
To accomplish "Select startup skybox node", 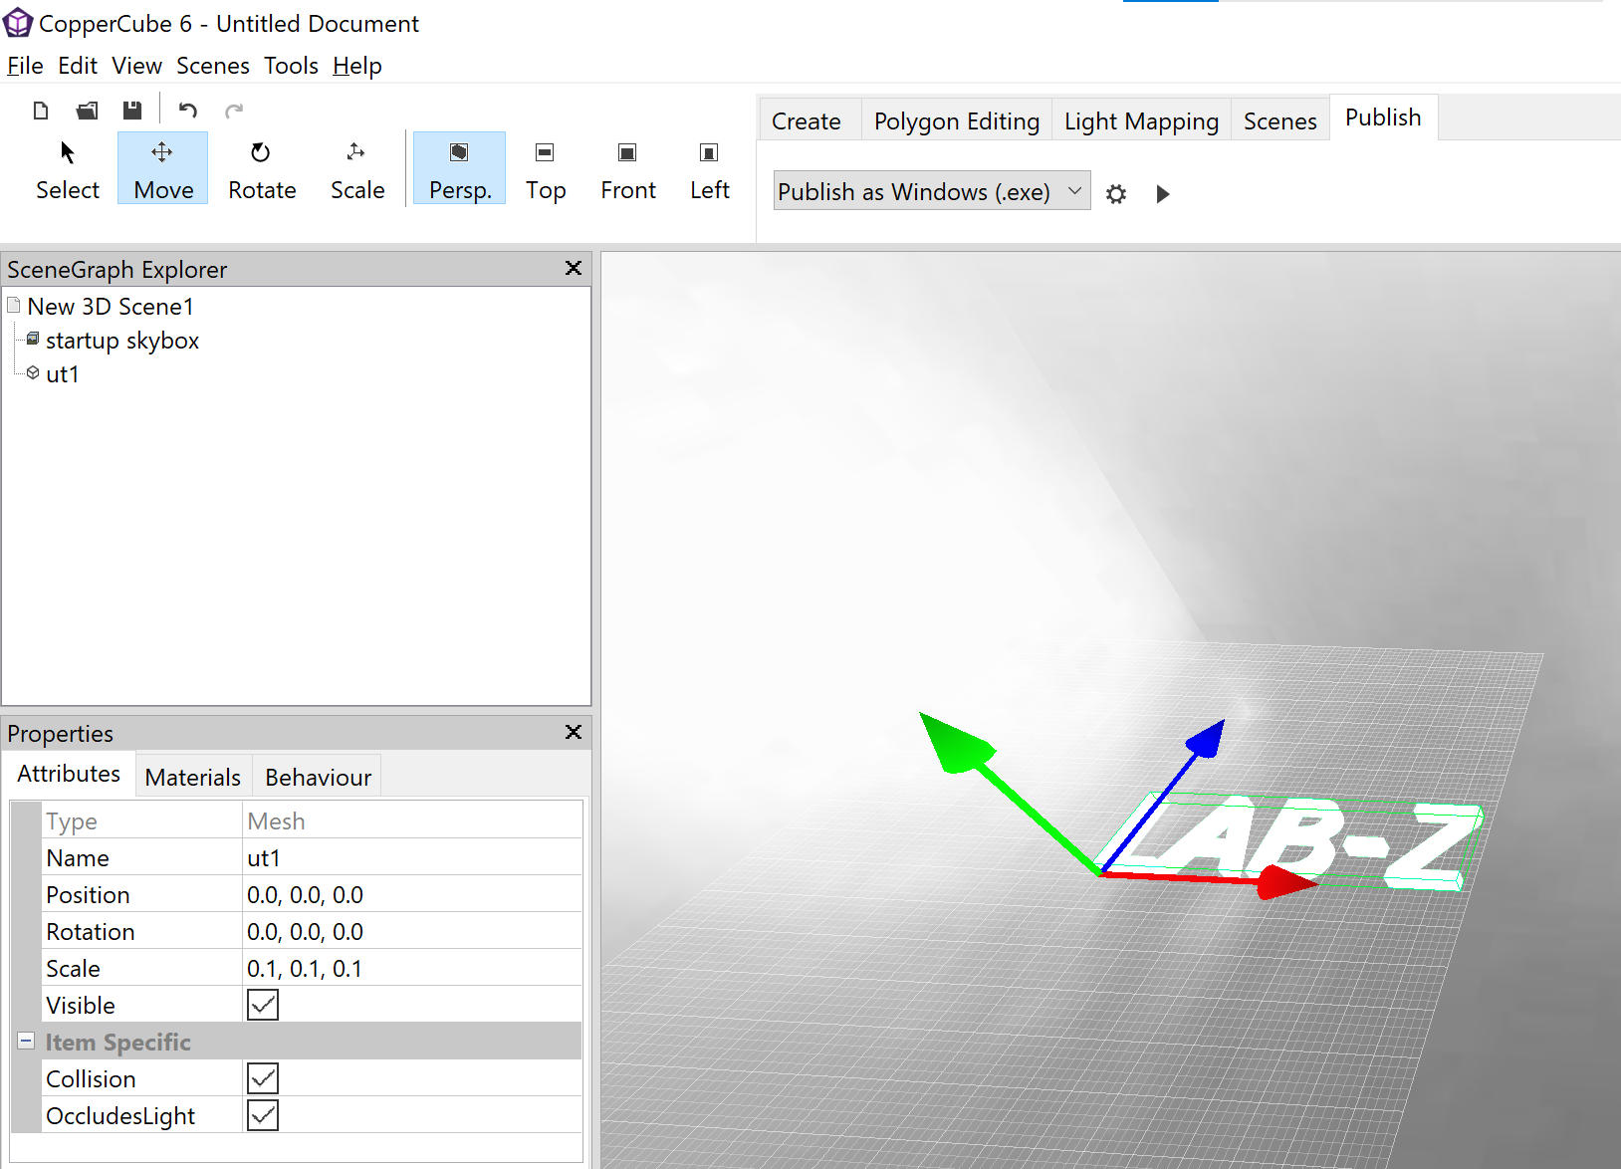I will [x=122, y=341].
